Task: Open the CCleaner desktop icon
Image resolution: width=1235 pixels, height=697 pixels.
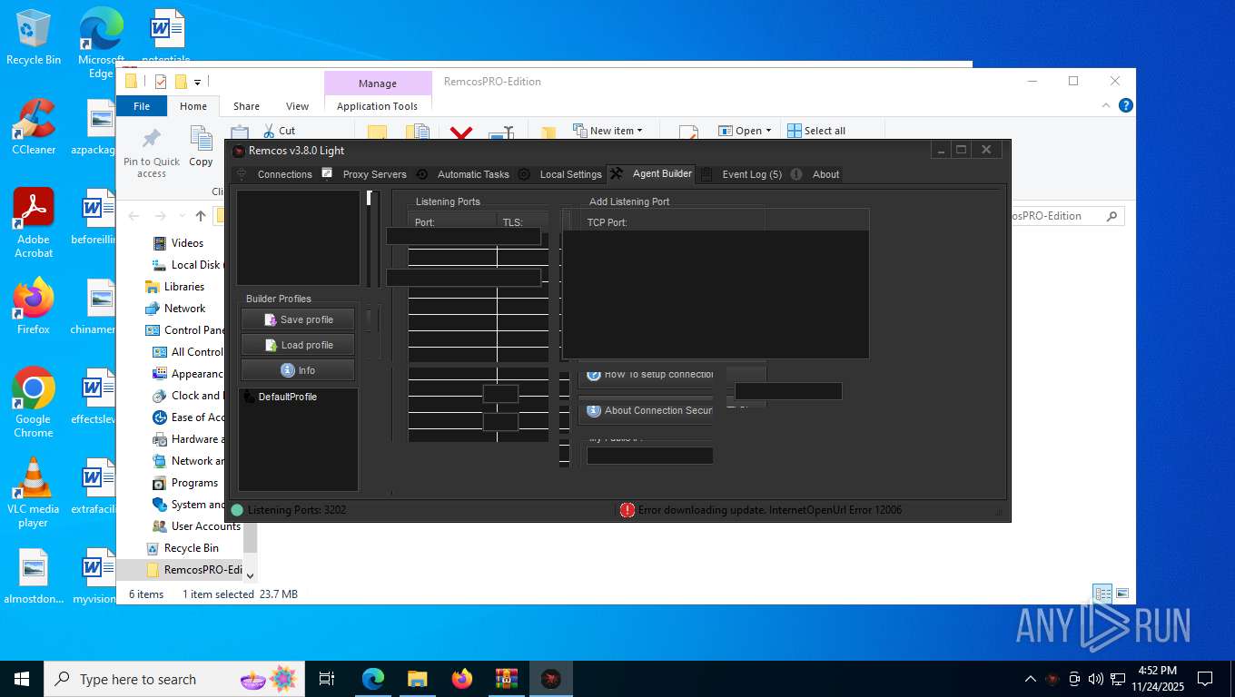Action: 34,127
